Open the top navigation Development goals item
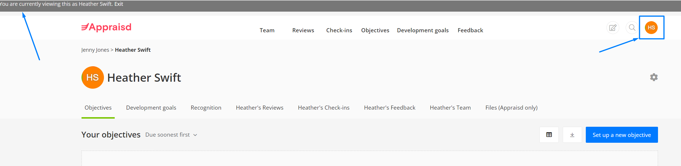 [423, 30]
